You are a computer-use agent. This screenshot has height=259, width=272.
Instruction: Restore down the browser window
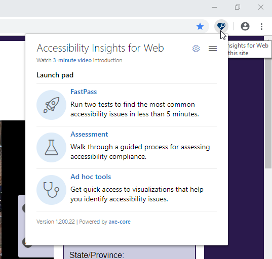(238, 7)
